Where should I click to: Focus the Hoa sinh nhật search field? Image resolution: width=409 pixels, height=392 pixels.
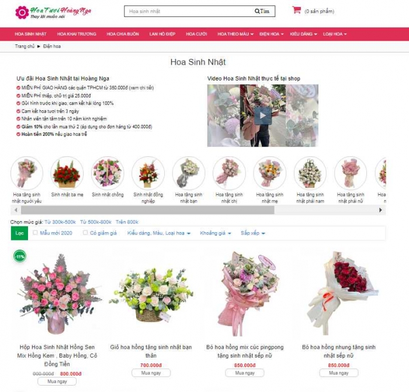pos(190,11)
